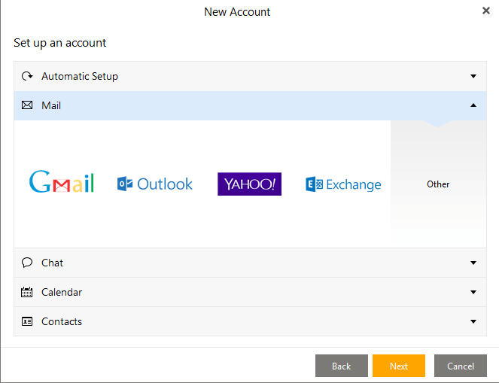Collapse the Mail section arrow
Screen dimensions: 499x383
click(473, 105)
